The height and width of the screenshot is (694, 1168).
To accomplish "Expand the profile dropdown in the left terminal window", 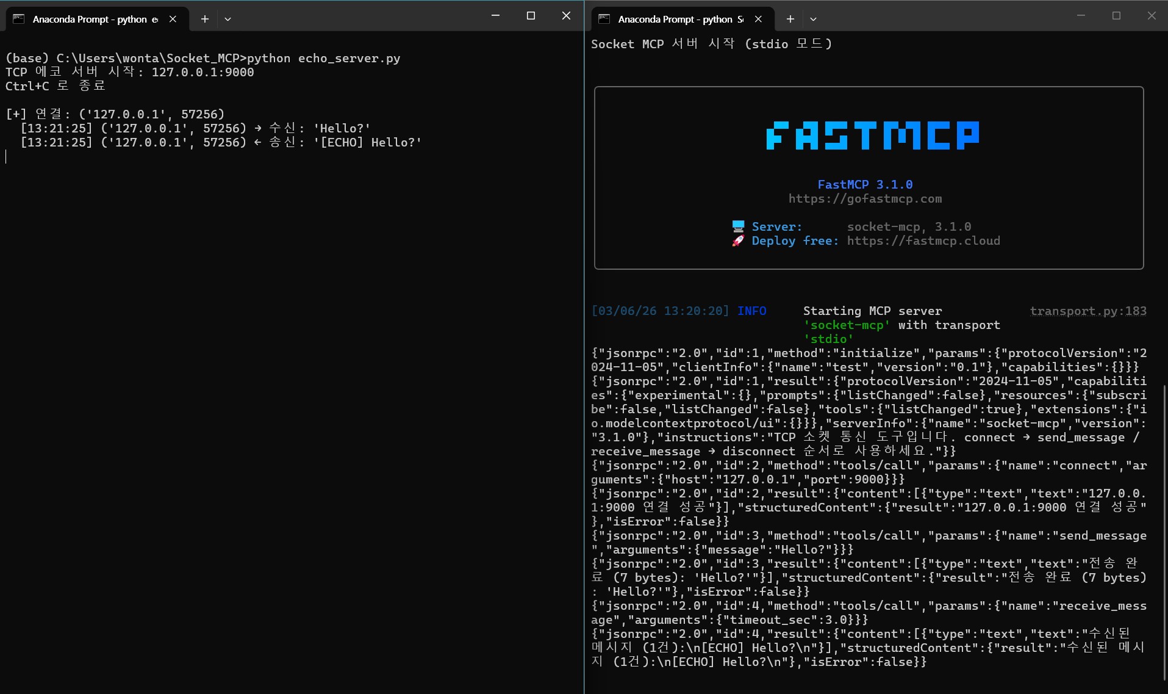I will point(228,19).
